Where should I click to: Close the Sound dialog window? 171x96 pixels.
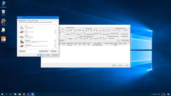click(57, 18)
